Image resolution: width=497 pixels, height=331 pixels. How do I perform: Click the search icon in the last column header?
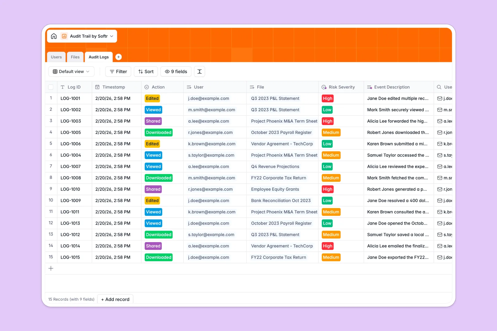coord(438,87)
